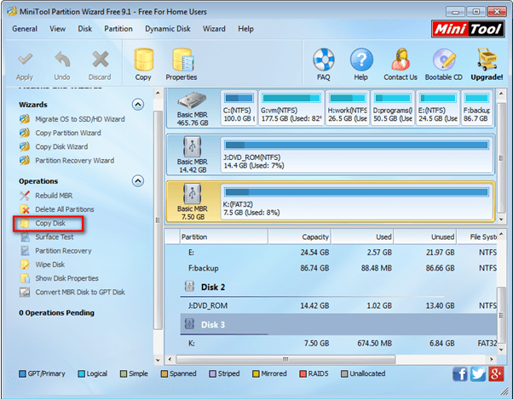
Task: Open the Twitter icon link
Action: point(478,373)
